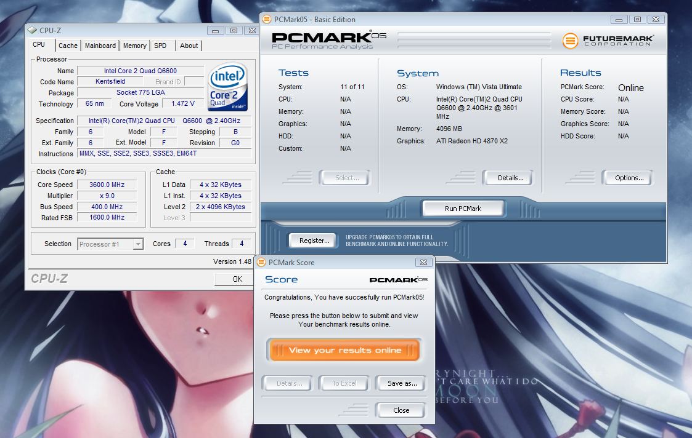Click the Core Voltage value 1.472 V
Viewport: 692px width, 438px height.
(183, 103)
